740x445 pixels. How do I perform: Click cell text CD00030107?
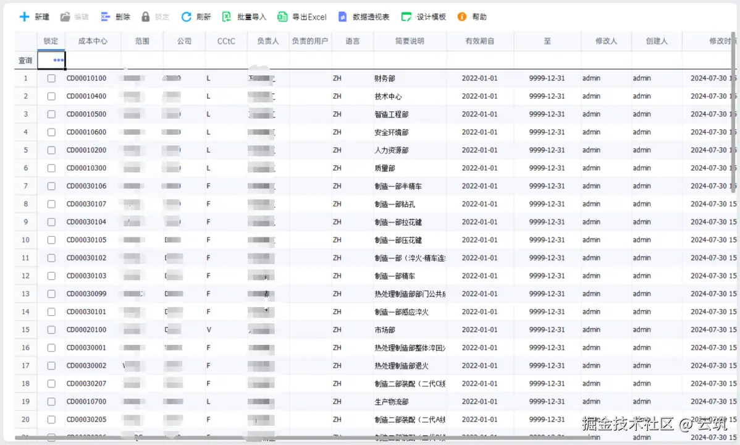86,204
